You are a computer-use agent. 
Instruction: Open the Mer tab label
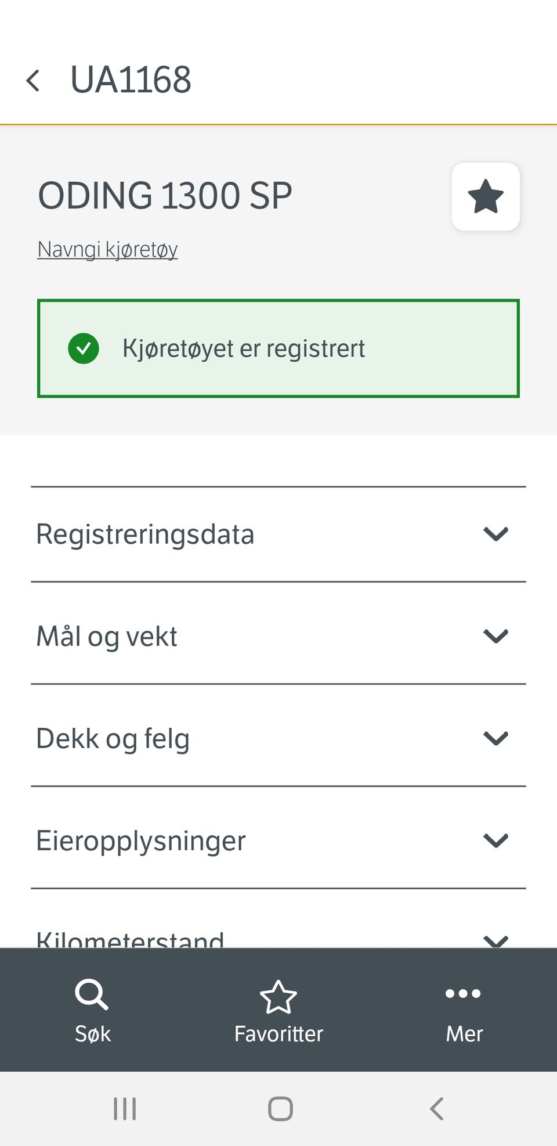pyautogui.click(x=464, y=1034)
